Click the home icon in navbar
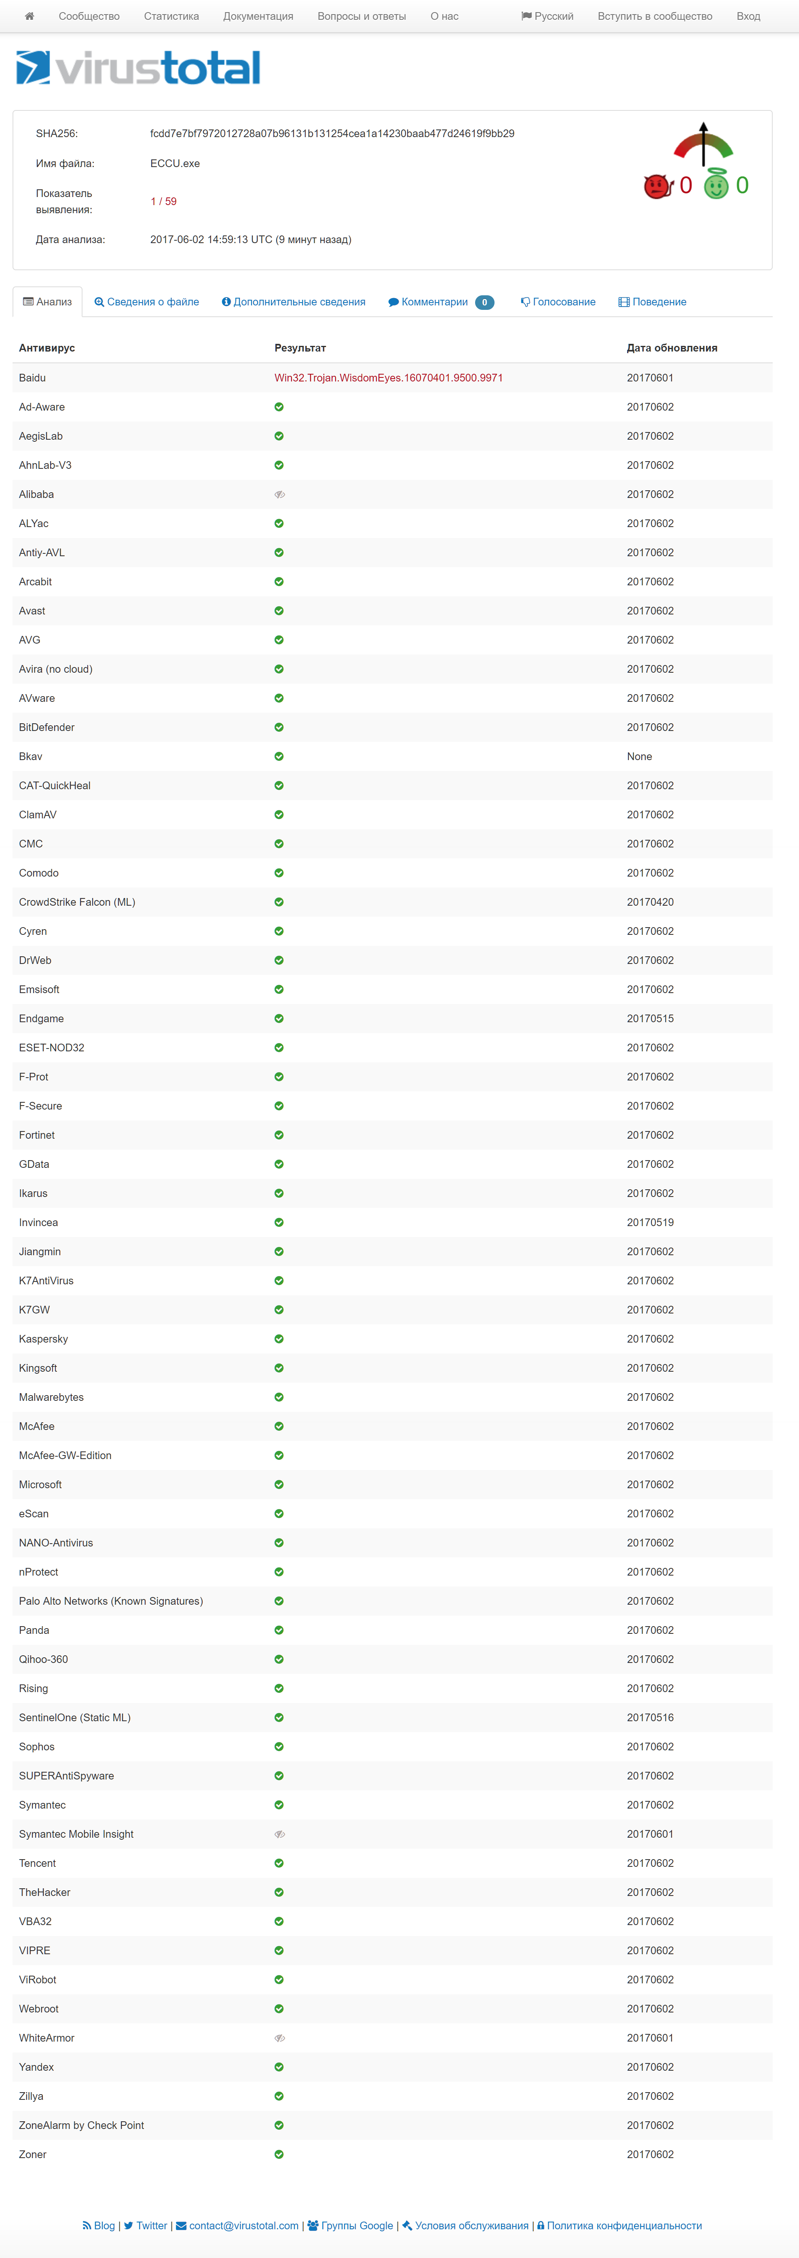This screenshot has height=2258, width=799. (29, 16)
